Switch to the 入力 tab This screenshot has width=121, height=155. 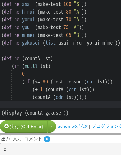click(17, 139)
